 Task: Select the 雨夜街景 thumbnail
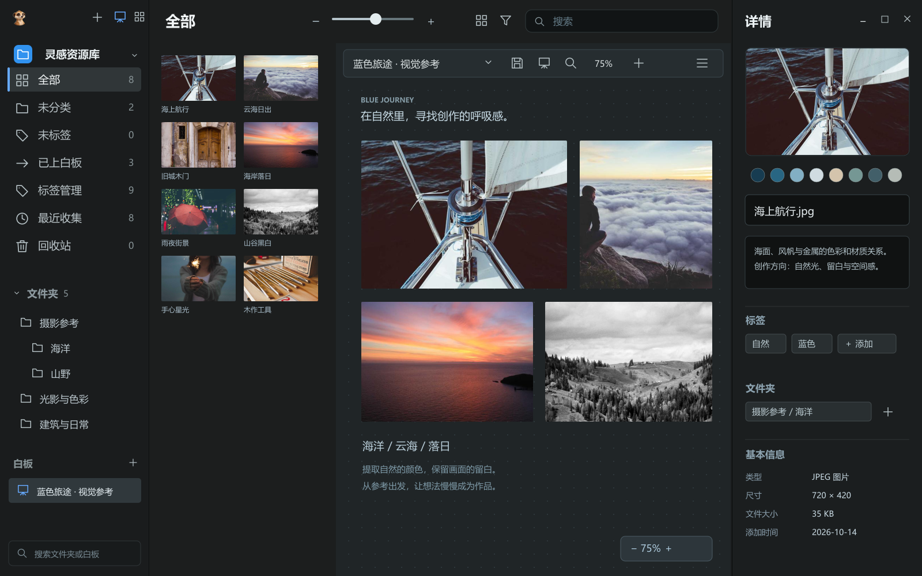[x=198, y=211]
